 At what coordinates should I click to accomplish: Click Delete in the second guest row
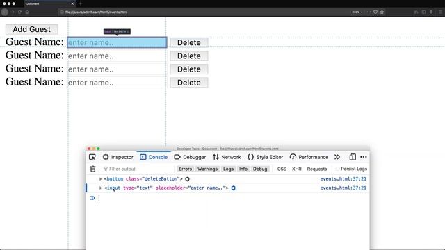pyautogui.click(x=189, y=56)
